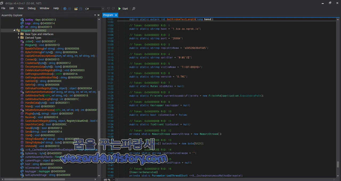Click the Base Type and Interfaces folder icon
This screenshot has width=341, height=181.
pos(22,34)
